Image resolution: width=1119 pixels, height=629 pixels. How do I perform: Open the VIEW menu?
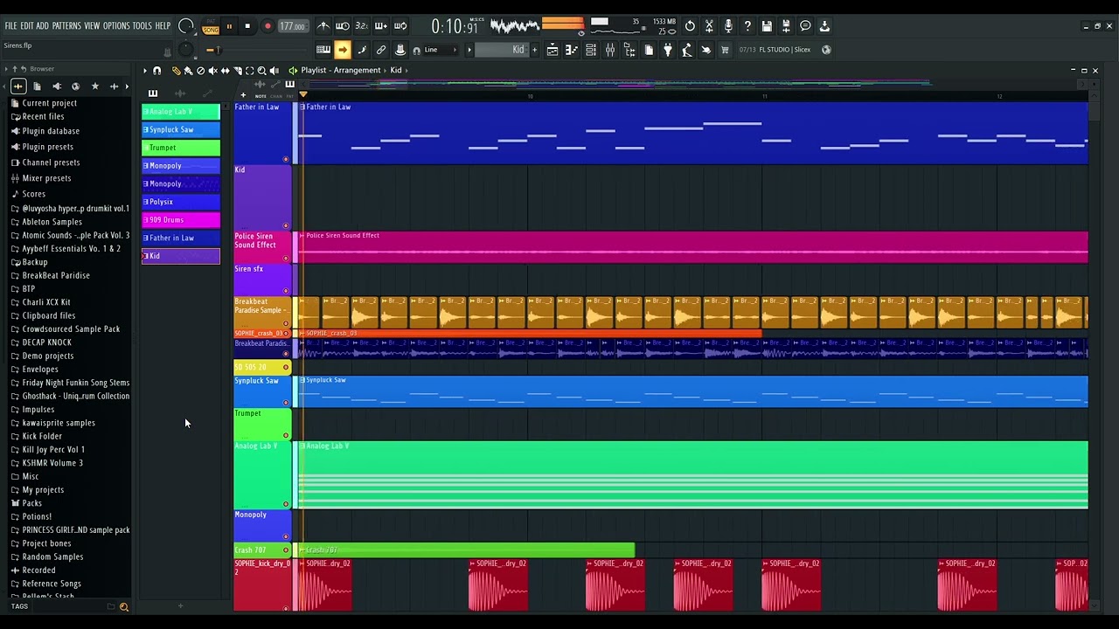(x=92, y=26)
